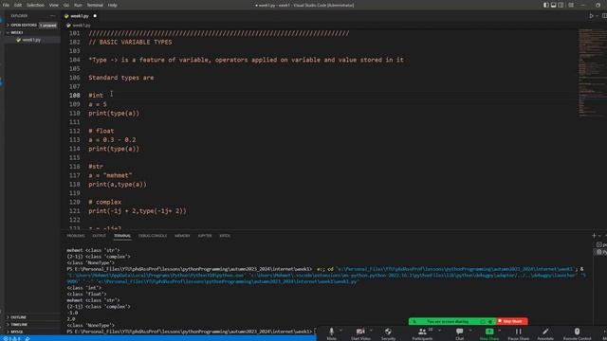Image resolution: width=607 pixels, height=341 pixels.
Task: Open the Selection menu
Action: point(35,5)
